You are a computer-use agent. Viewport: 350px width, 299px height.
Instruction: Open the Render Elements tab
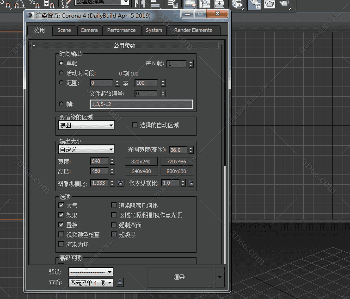pyautogui.click(x=193, y=30)
